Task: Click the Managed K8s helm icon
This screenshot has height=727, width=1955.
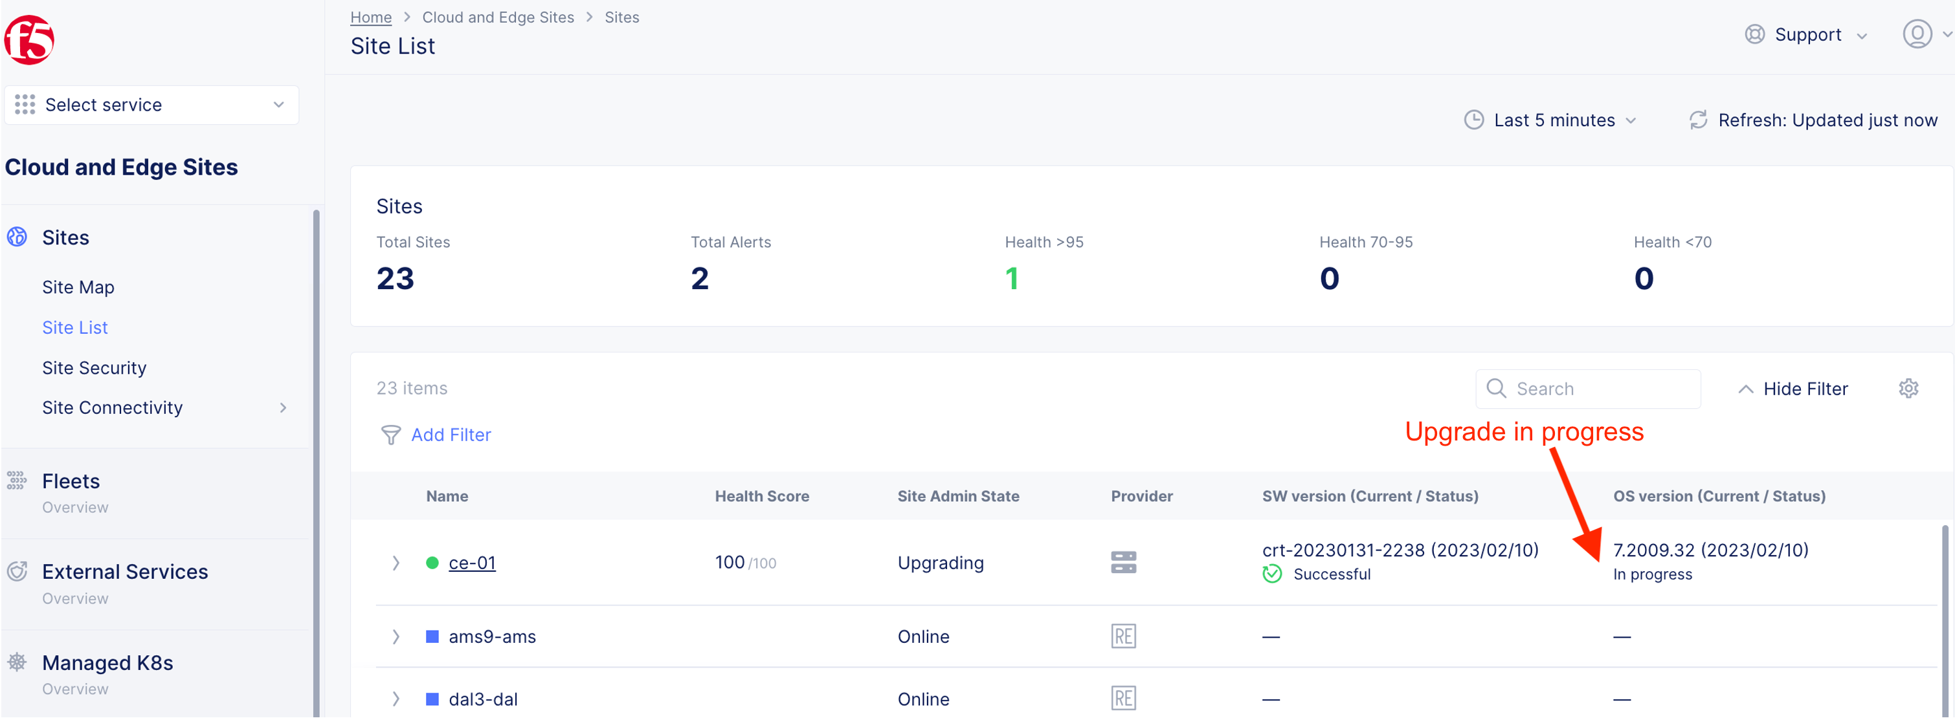Action: (17, 662)
